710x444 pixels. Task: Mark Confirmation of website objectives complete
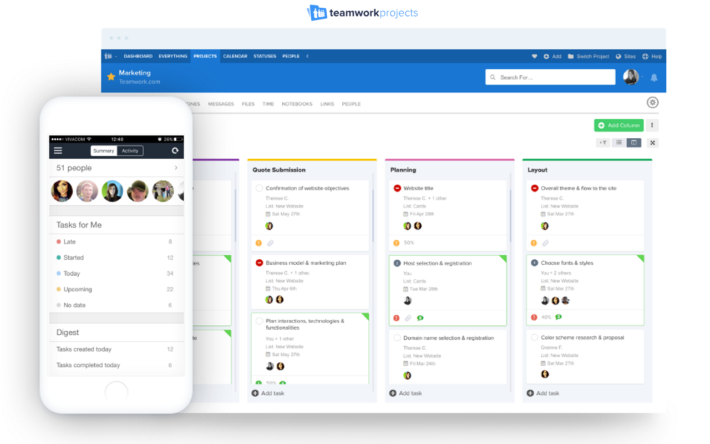tap(259, 188)
